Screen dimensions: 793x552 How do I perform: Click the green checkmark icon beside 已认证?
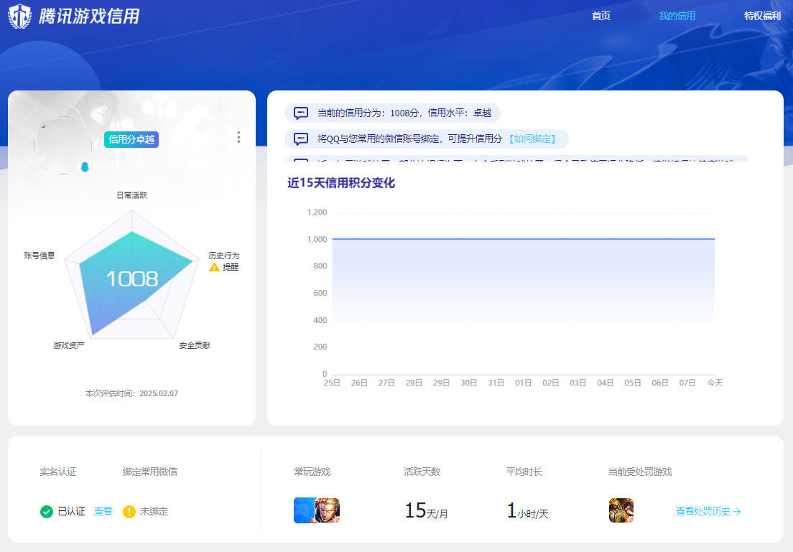tap(47, 512)
